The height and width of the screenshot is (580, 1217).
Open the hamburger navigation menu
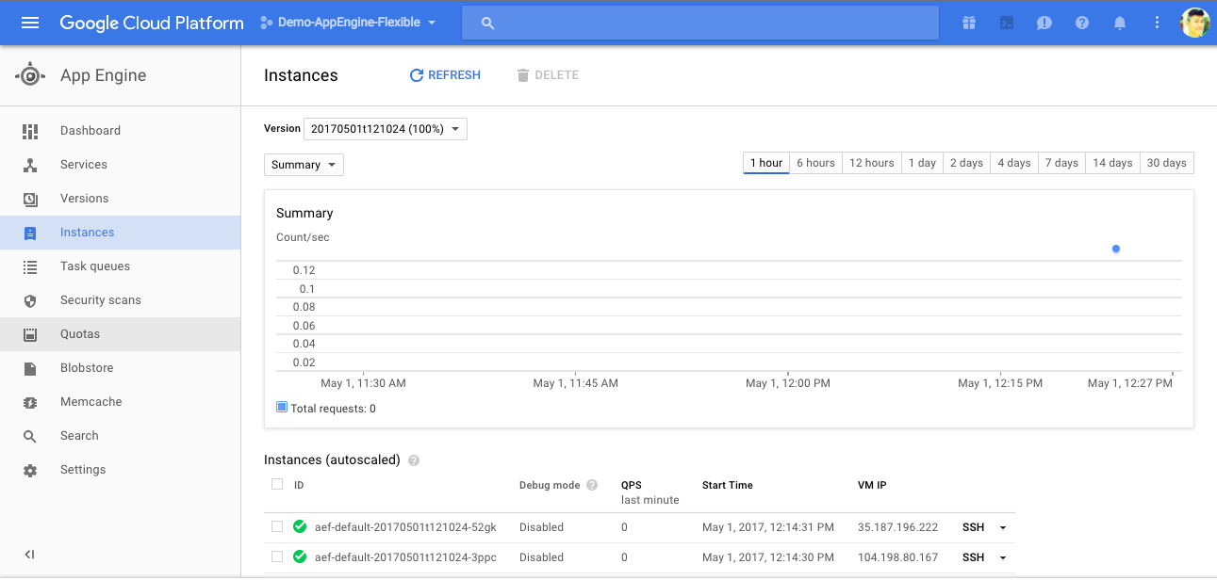click(29, 23)
